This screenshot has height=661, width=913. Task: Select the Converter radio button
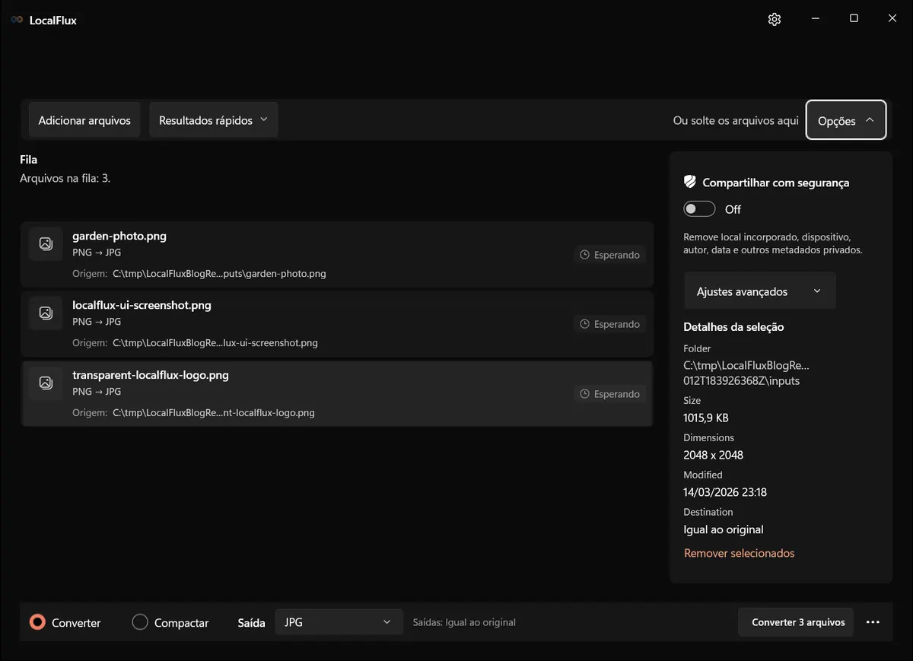pyautogui.click(x=37, y=622)
